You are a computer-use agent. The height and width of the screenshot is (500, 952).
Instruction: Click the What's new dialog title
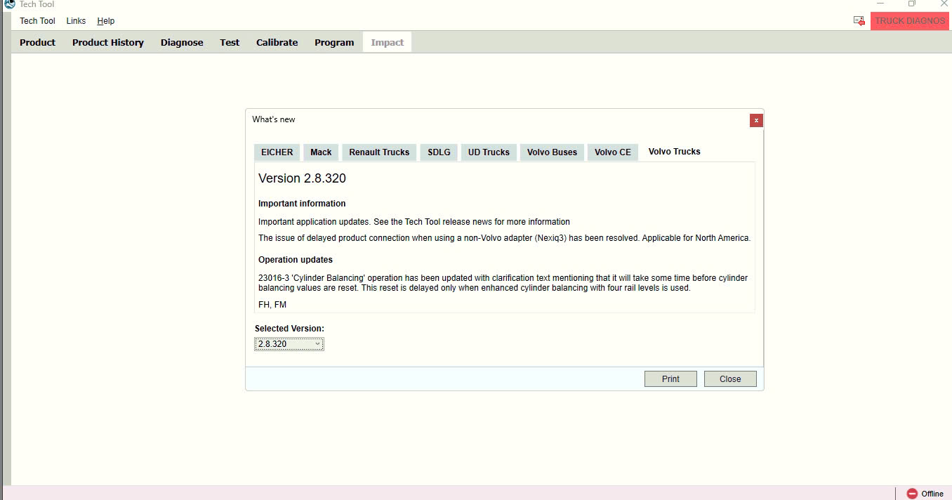pyautogui.click(x=274, y=119)
